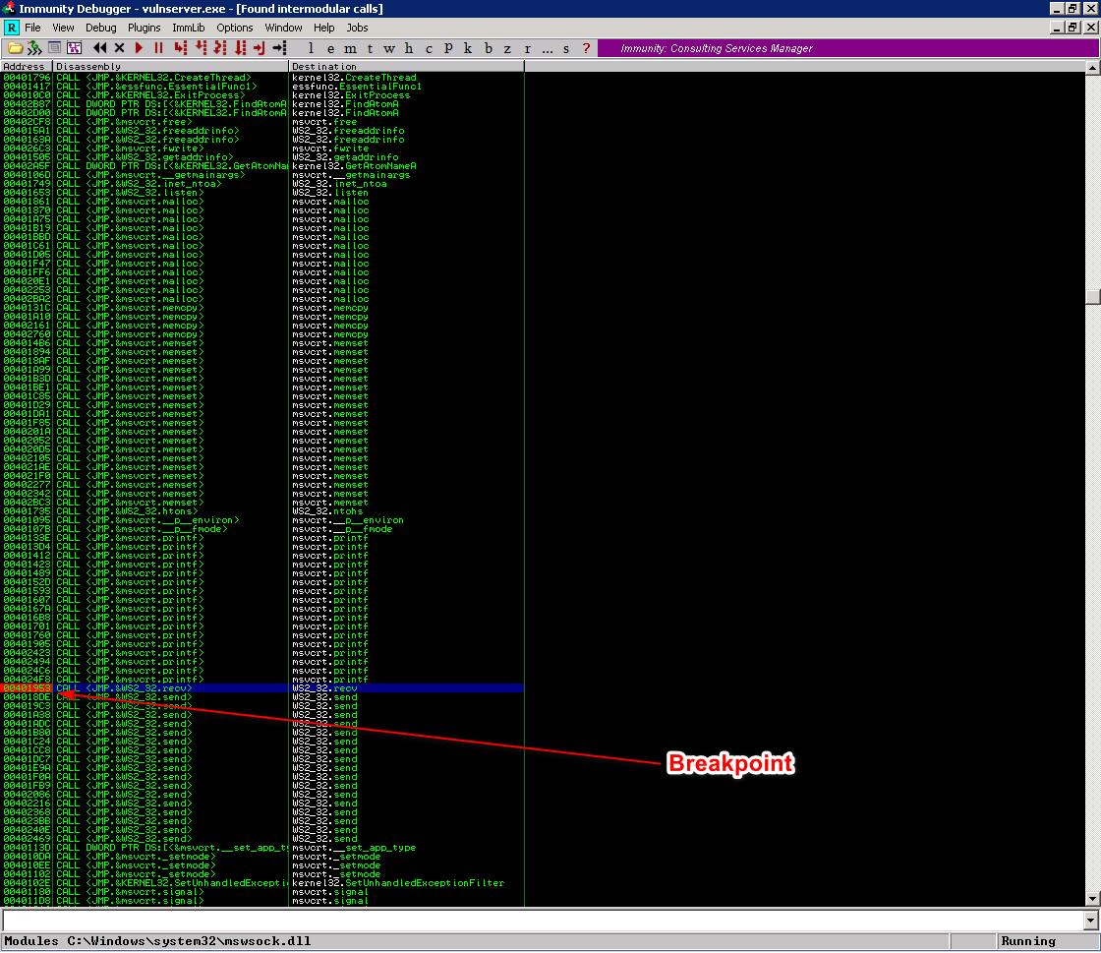Open the Plugins menu

144,28
